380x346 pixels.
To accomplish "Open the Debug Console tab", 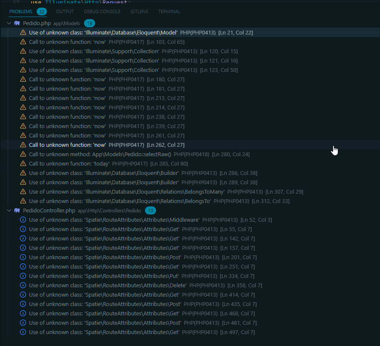I will click(x=102, y=11).
